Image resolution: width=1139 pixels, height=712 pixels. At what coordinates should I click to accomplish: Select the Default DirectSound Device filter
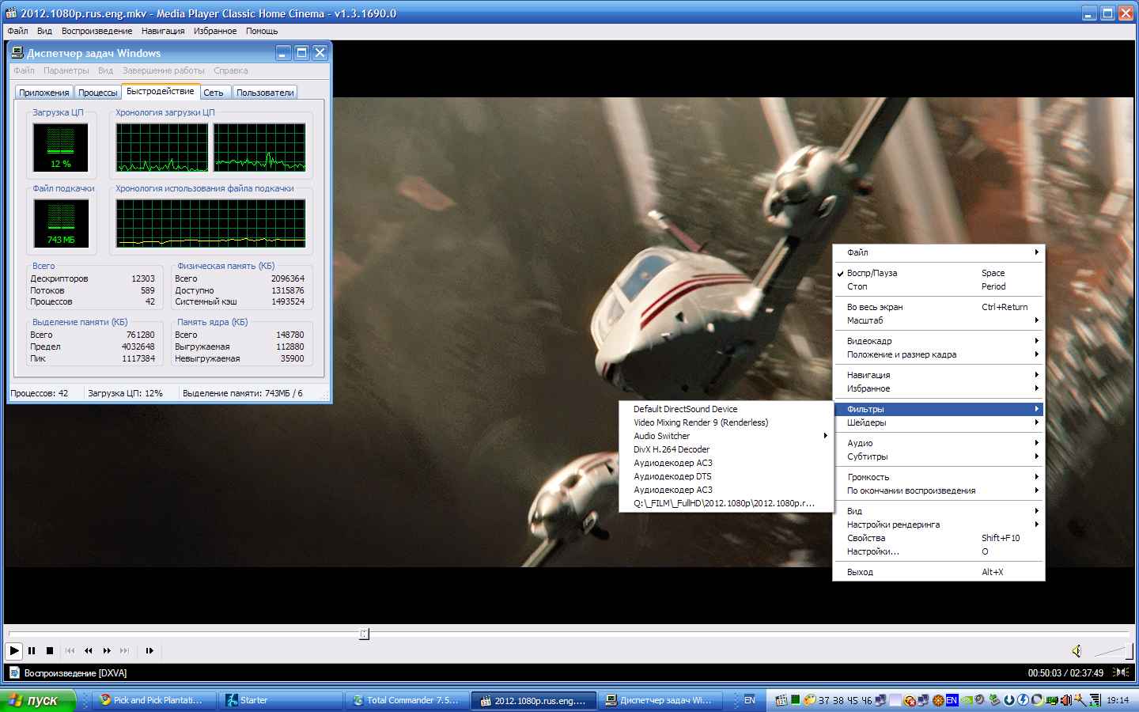click(725, 409)
